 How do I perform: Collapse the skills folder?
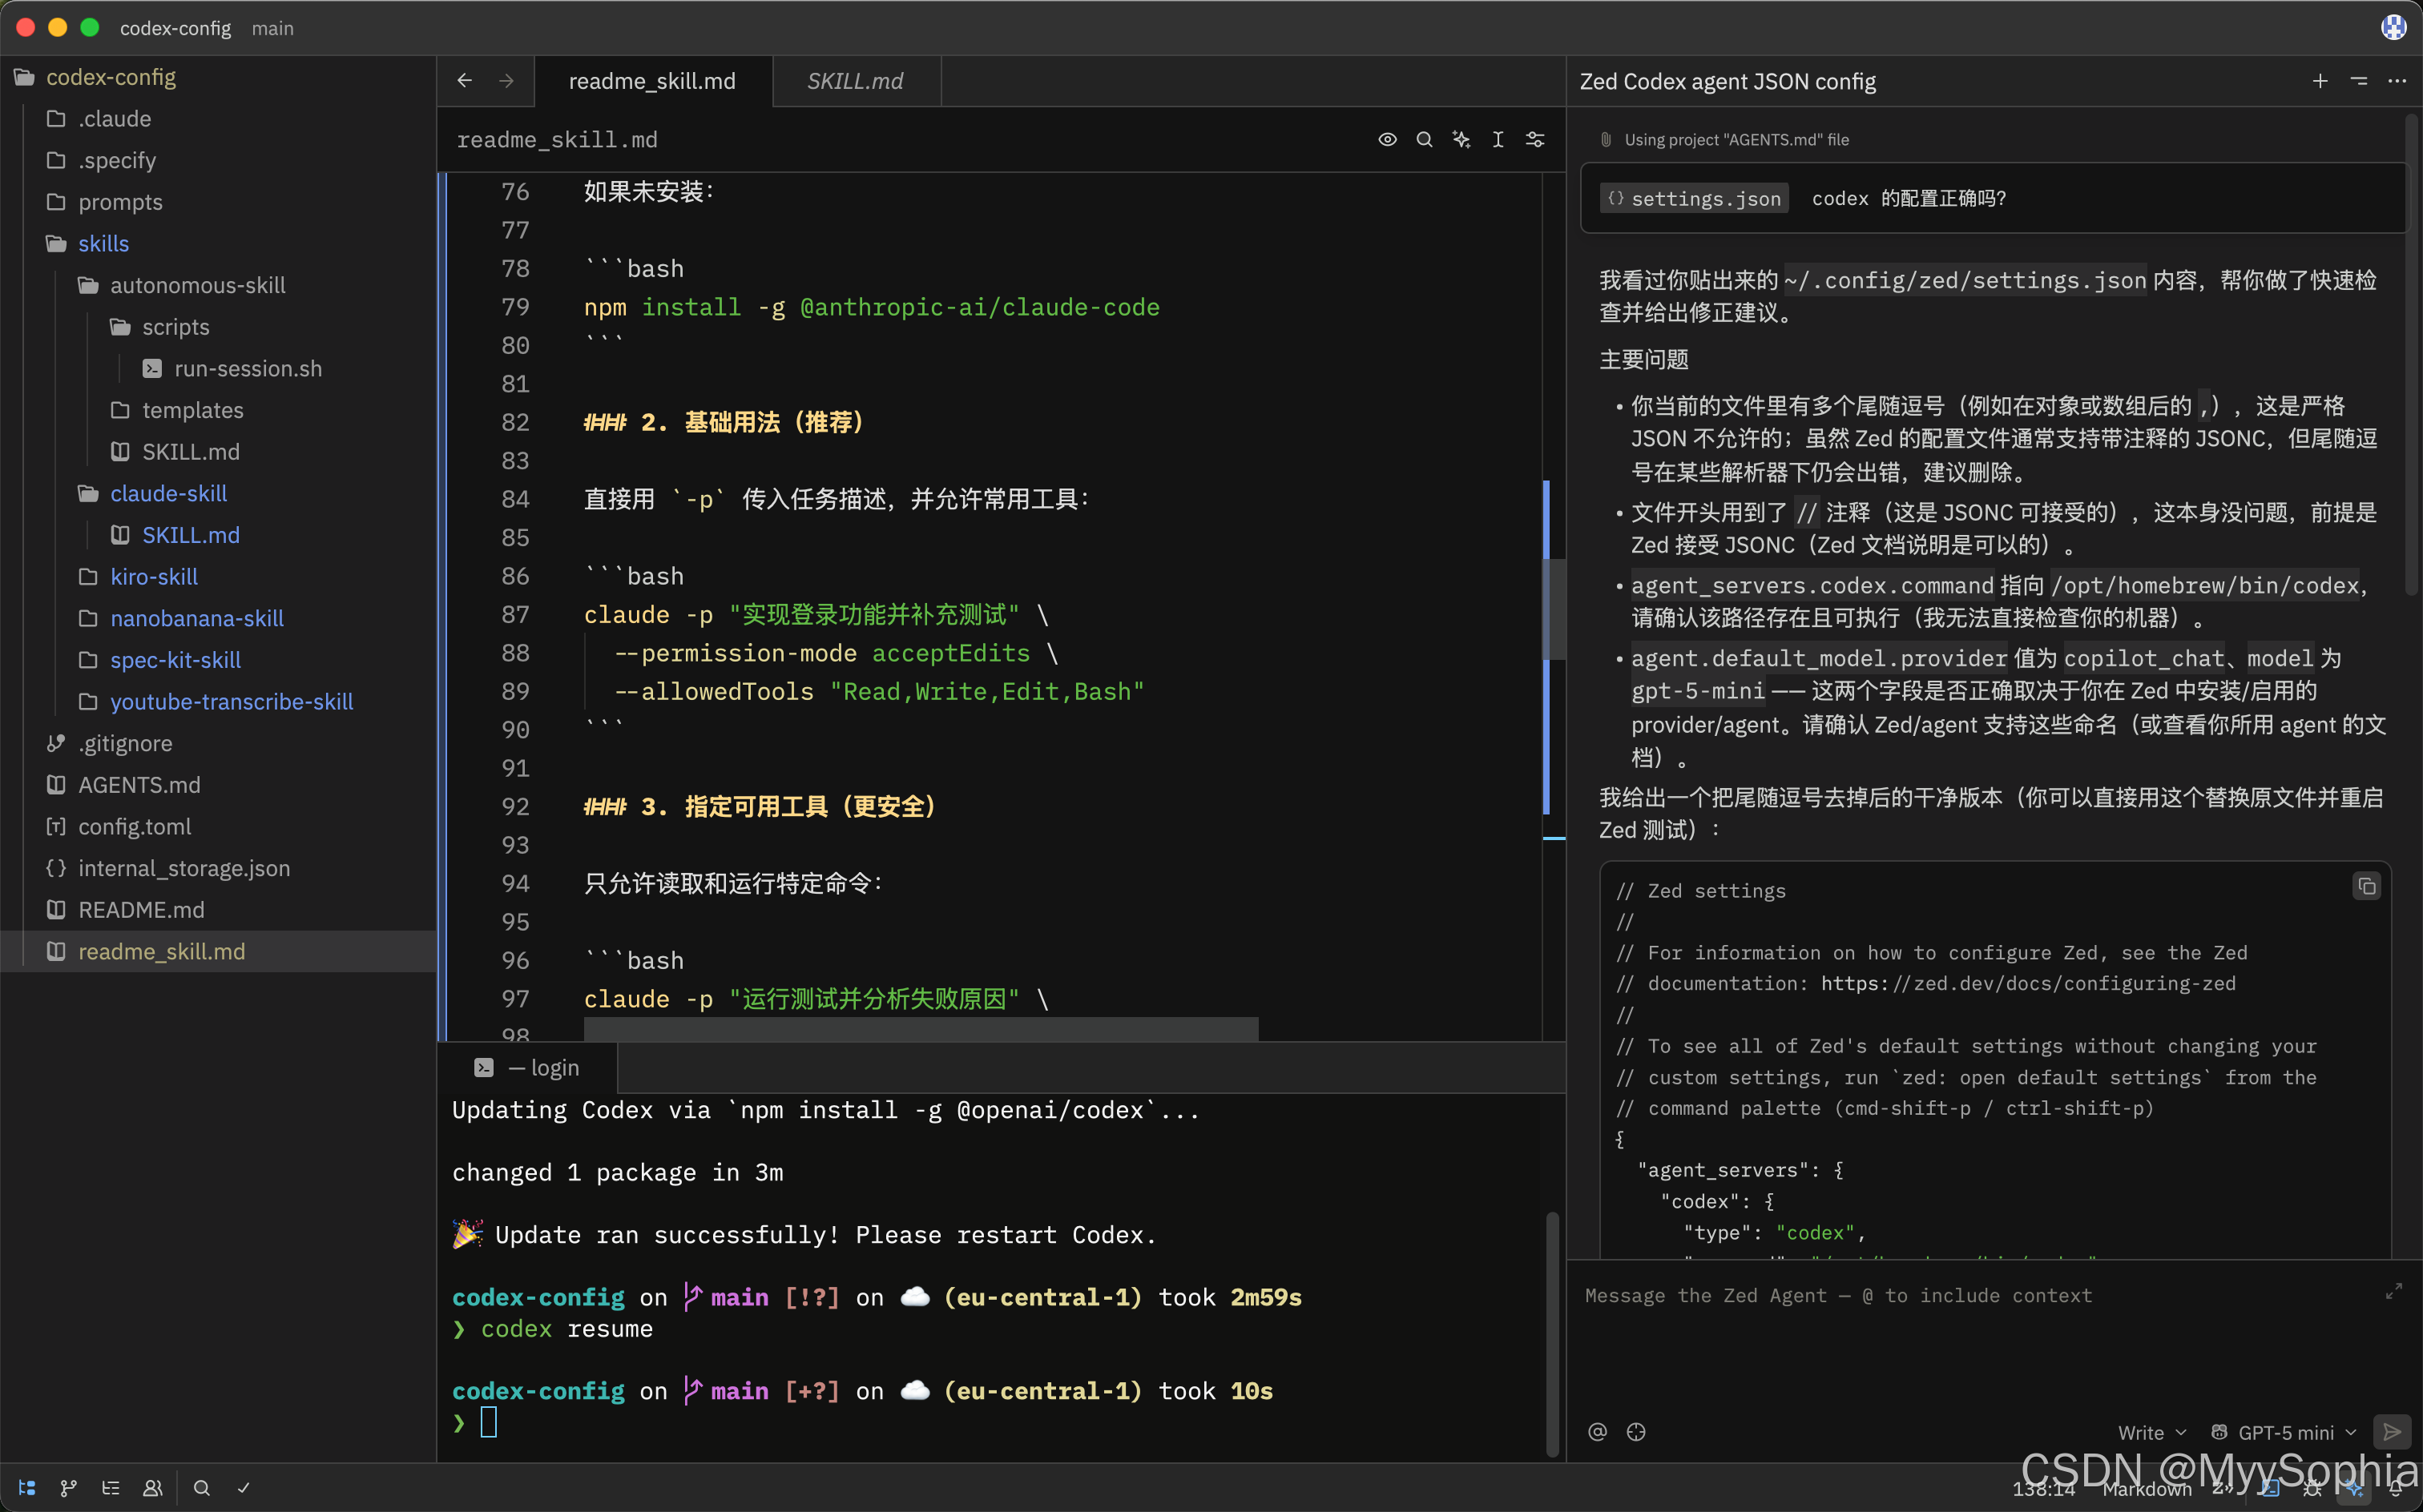[x=103, y=243]
